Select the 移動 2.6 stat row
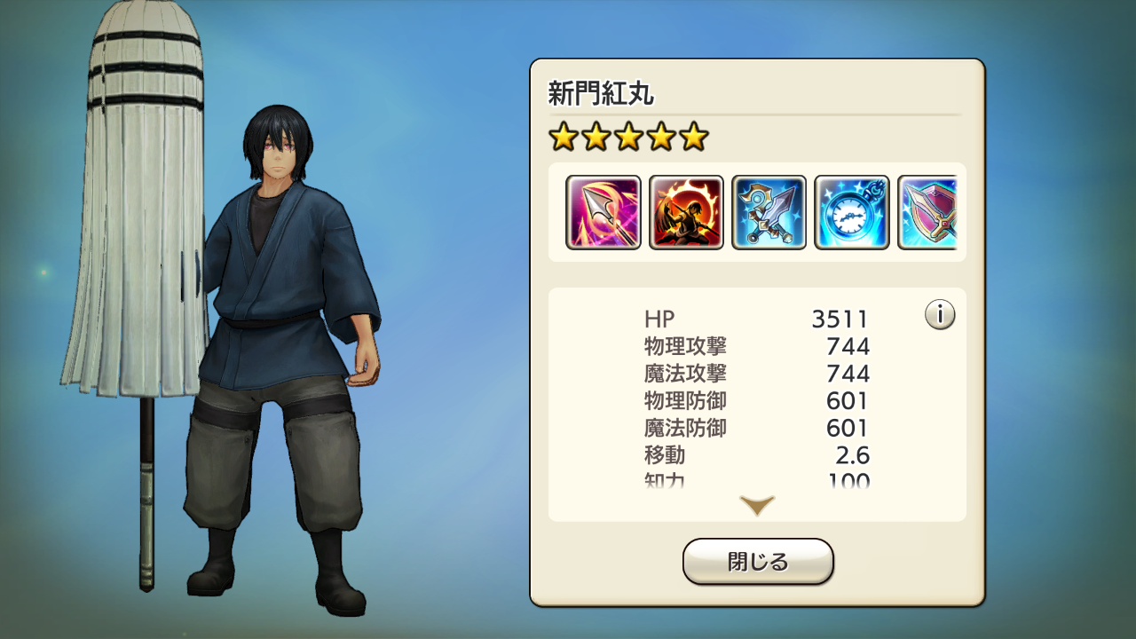 [757, 456]
